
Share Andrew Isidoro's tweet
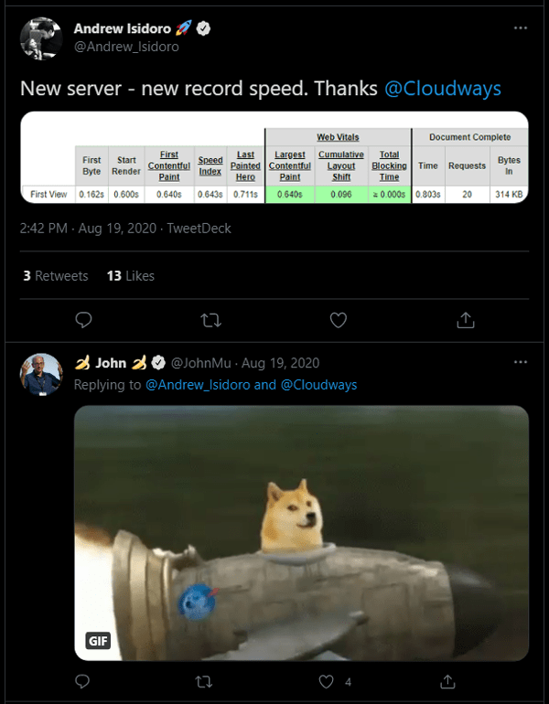click(465, 320)
